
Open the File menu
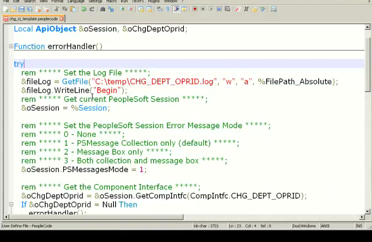(6, 1)
